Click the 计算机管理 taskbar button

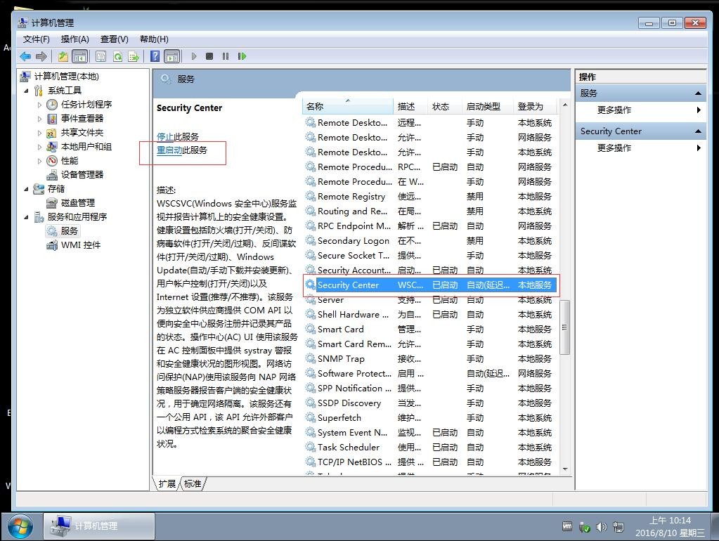99,526
